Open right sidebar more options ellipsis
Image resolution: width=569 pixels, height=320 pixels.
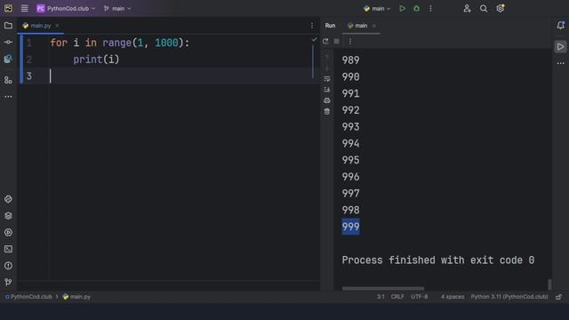click(x=561, y=63)
